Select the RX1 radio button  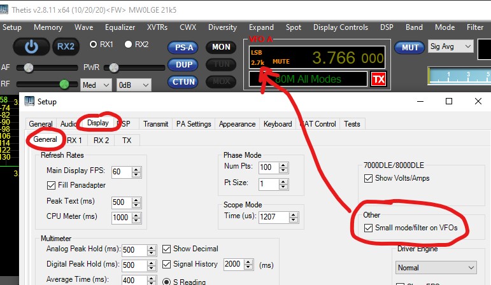click(94, 45)
